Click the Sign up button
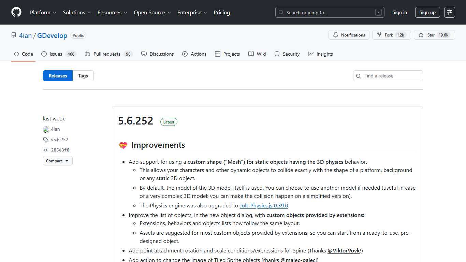Image resolution: width=466 pixels, height=262 pixels. (x=427, y=12)
